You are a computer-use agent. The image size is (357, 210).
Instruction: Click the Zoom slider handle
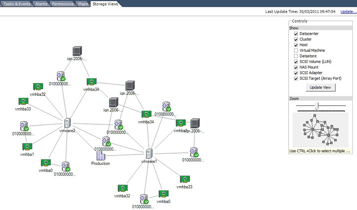tap(316, 106)
